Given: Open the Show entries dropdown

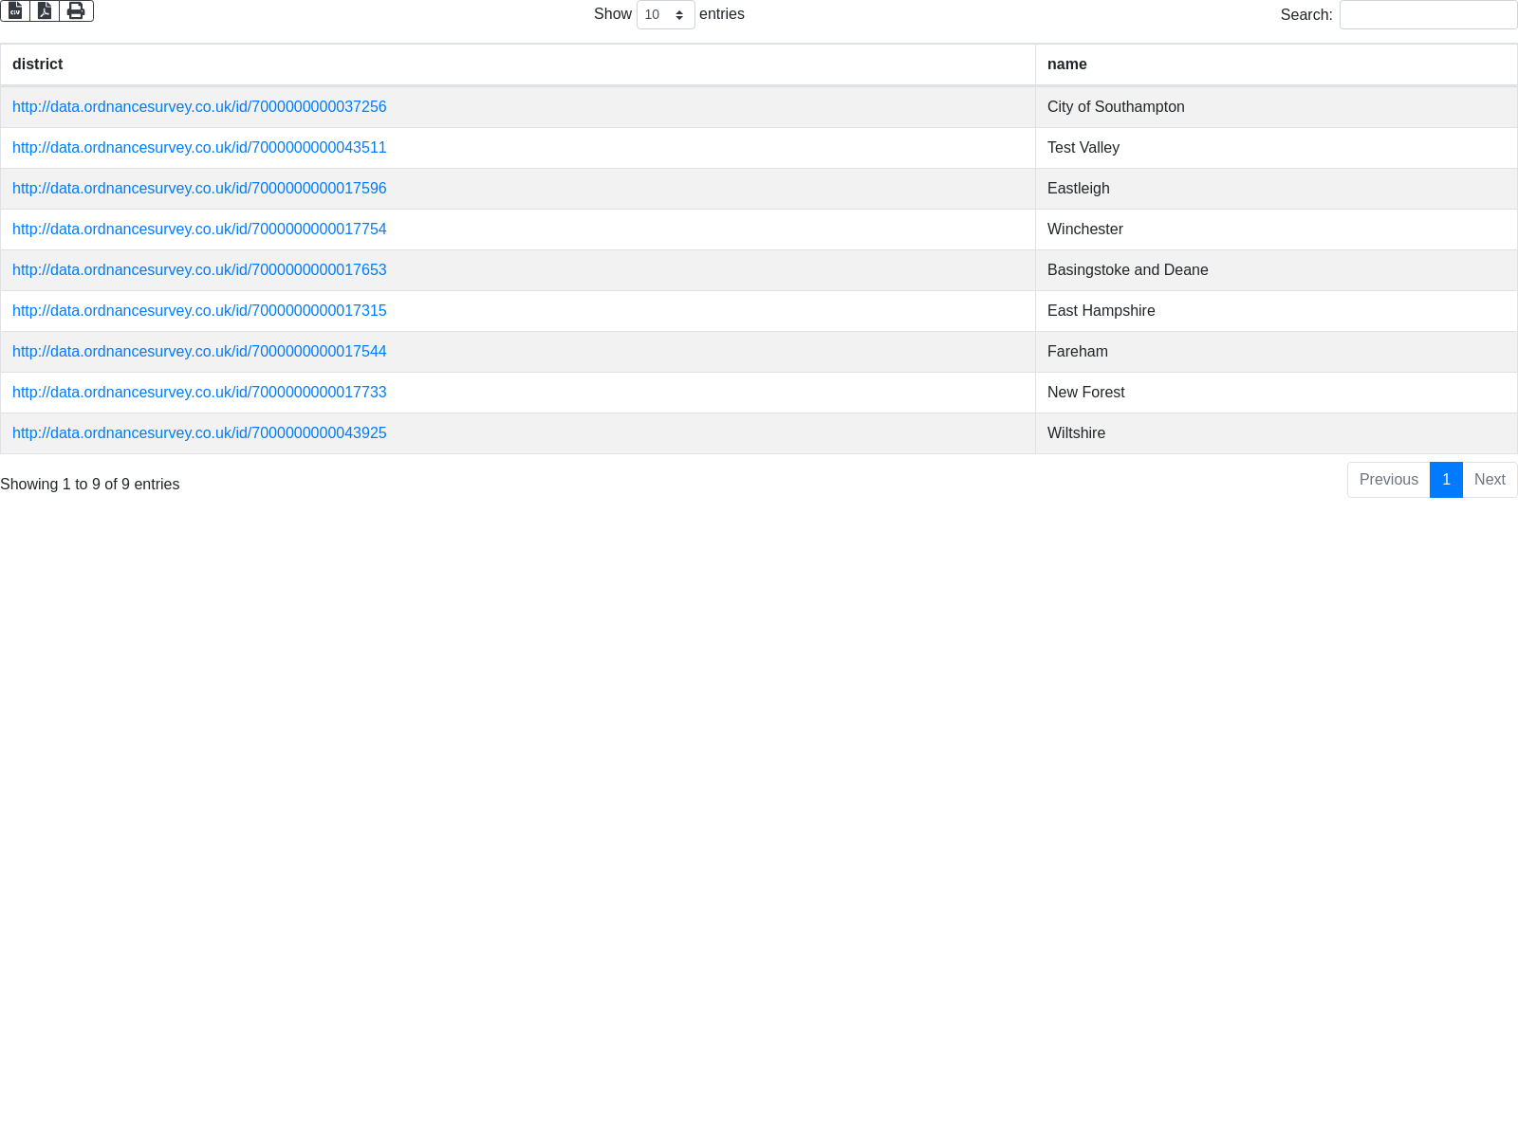Looking at the screenshot, I should tap(665, 15).
